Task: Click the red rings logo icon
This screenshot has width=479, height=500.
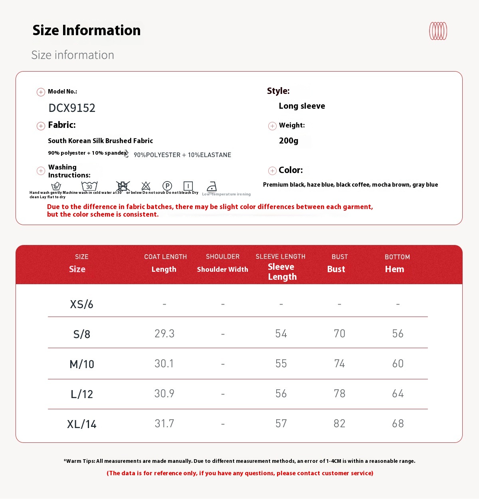Action: coord(438,31)
